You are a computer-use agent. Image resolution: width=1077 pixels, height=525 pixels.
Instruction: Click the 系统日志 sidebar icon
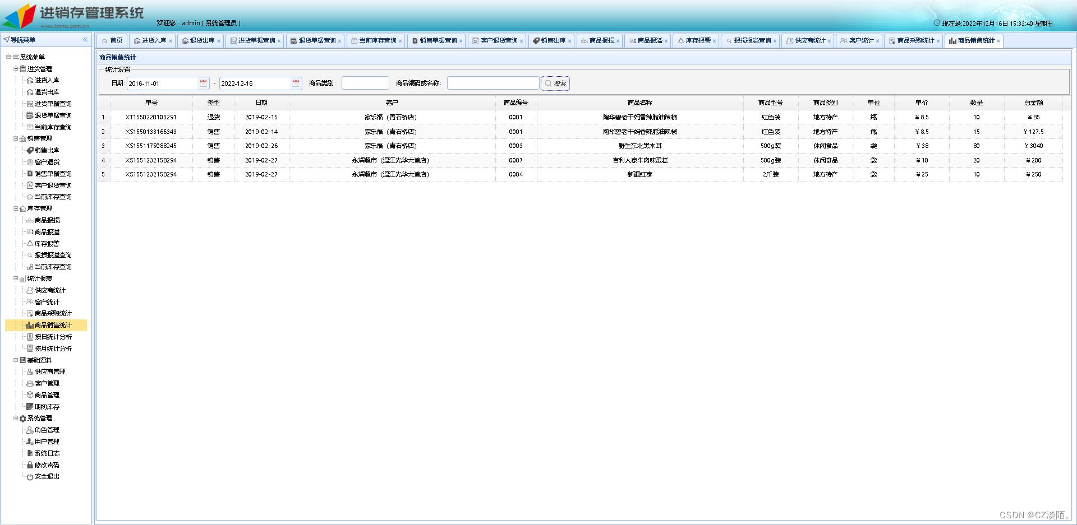(x=30, y=453)
